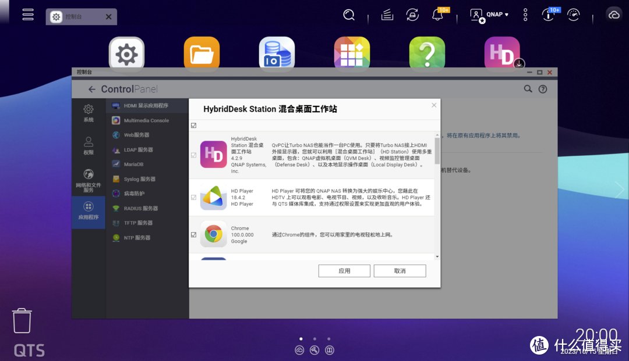Search within Control Panel magnifier icon

528,89
